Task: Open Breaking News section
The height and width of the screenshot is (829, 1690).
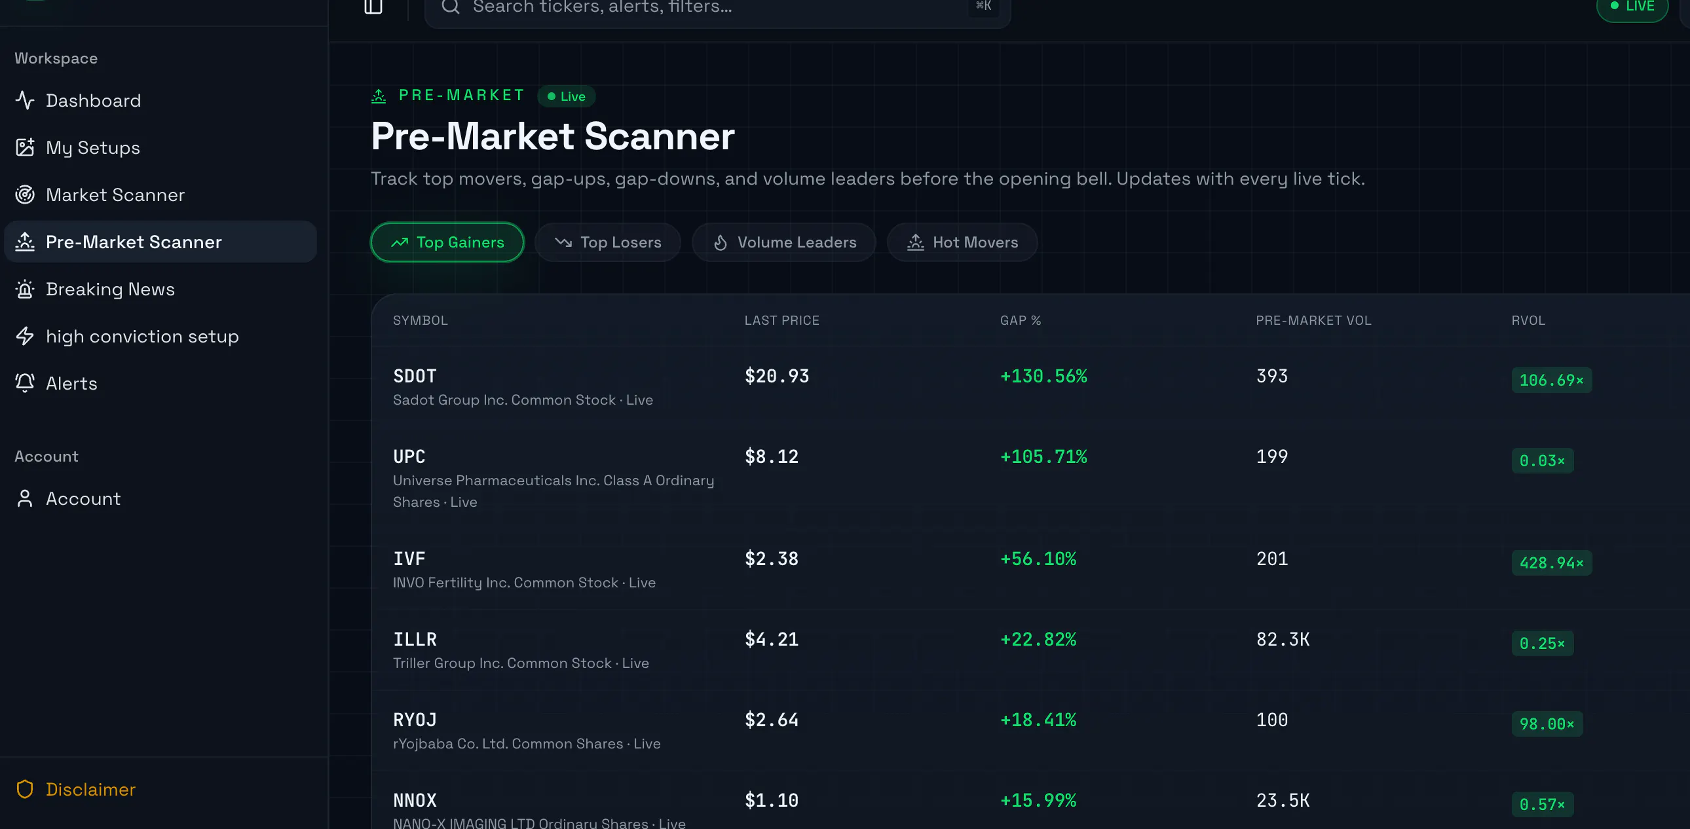Action: click(x=160, y=289)
